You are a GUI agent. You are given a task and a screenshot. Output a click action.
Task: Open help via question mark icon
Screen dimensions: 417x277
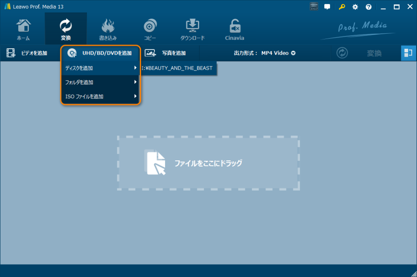368,7
